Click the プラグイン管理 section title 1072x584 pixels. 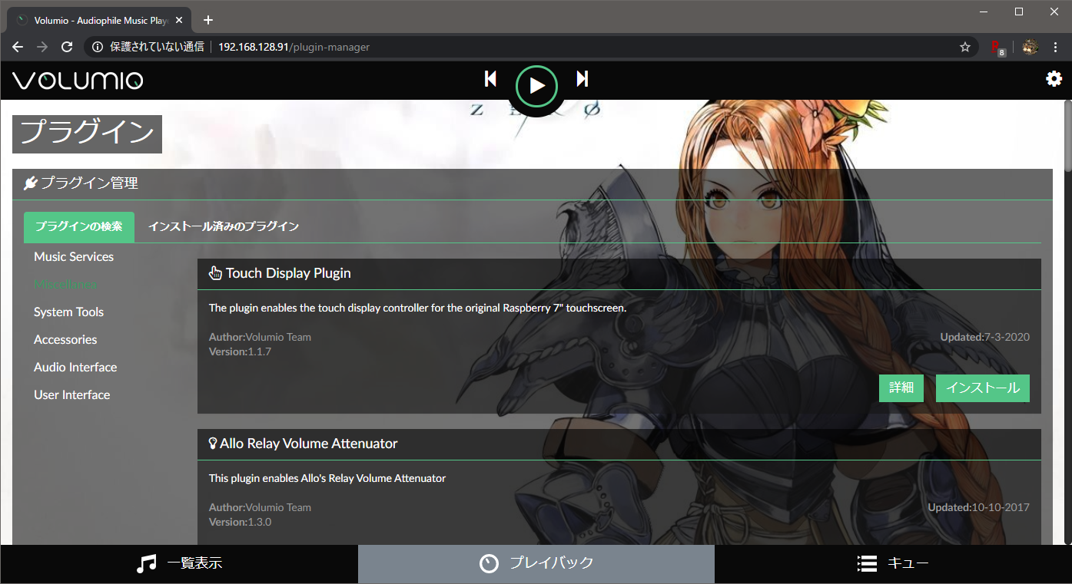pyautogui.click(x=89, y=183)
